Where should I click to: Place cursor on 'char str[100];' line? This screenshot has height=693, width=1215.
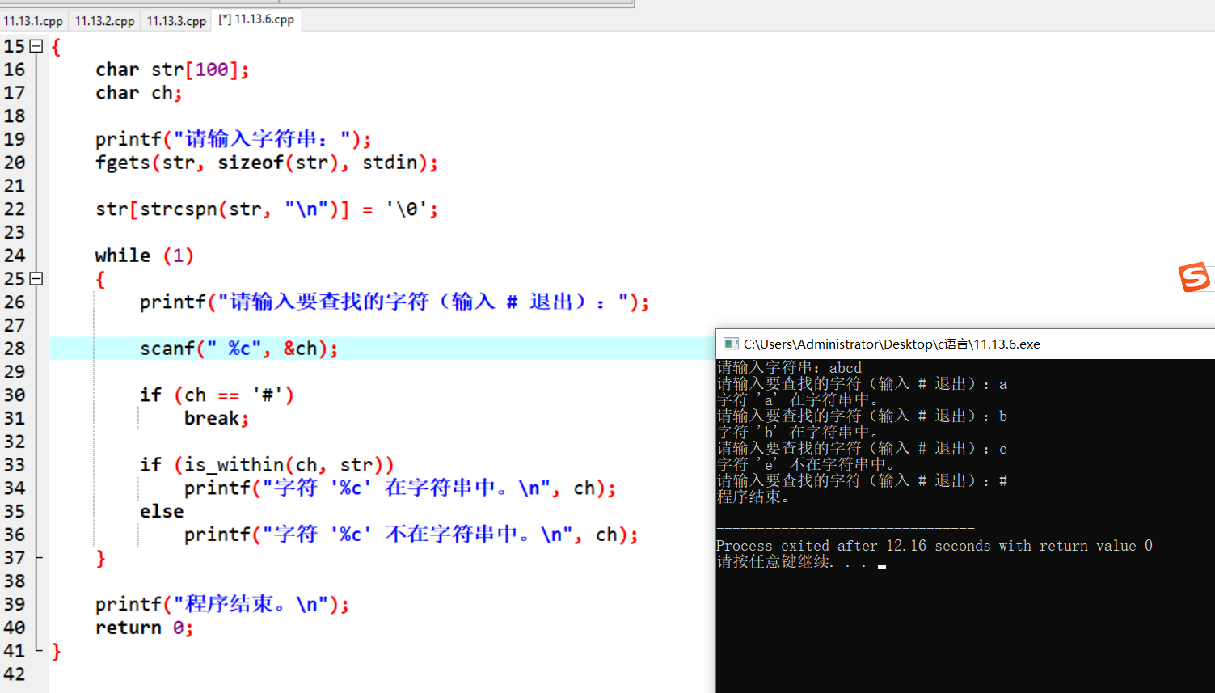[x=172, y=70]
